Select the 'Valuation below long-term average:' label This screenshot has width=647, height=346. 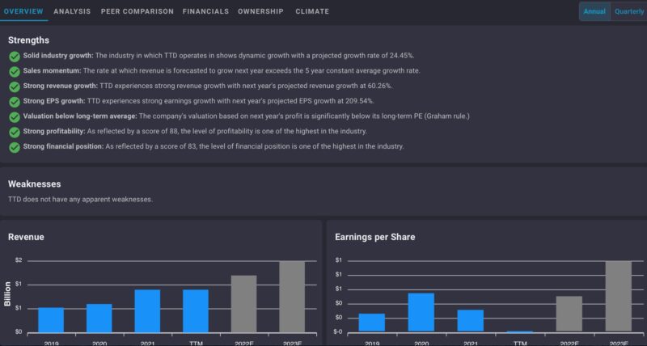80,116
